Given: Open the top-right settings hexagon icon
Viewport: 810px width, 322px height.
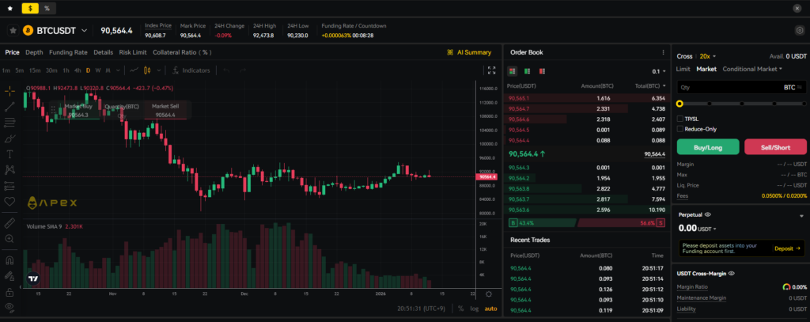Looking at the screenshot, I should [x=799, y=31].
